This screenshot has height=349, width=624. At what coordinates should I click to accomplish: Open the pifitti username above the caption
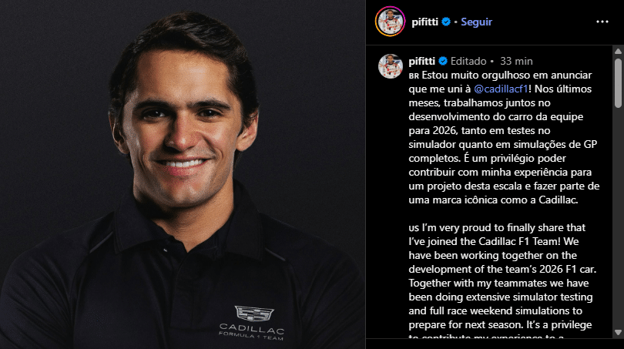pyautogui.click(x=422, y=62)
